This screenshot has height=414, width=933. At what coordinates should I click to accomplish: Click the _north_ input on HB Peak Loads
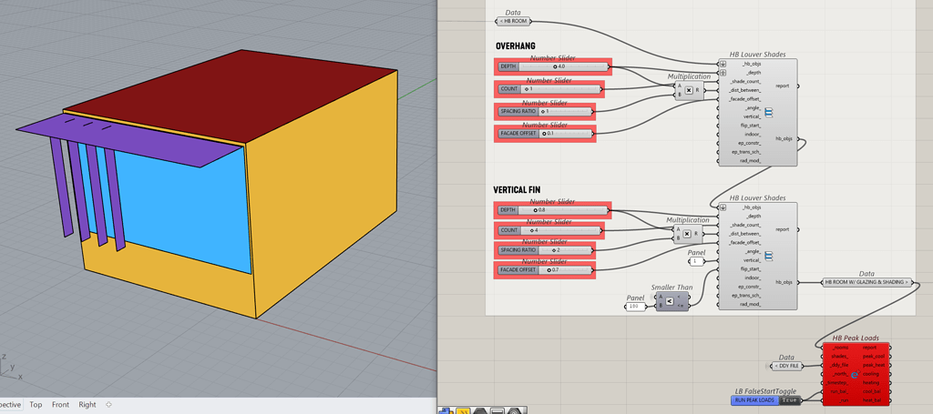(841, 374)
